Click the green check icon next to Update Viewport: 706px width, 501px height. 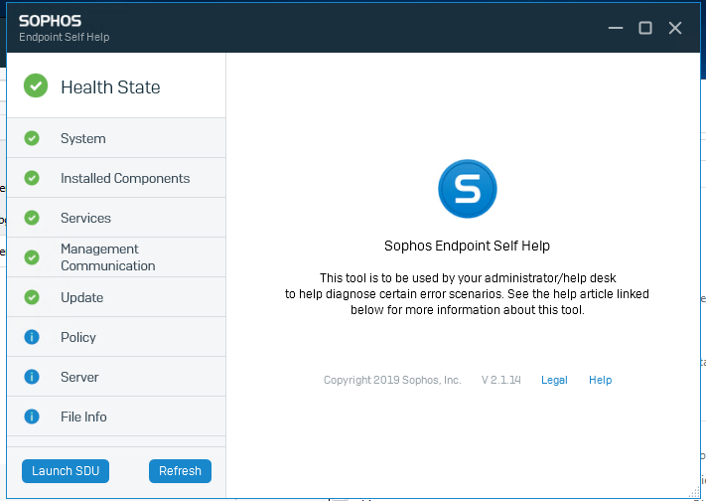[x=32, y=297]
